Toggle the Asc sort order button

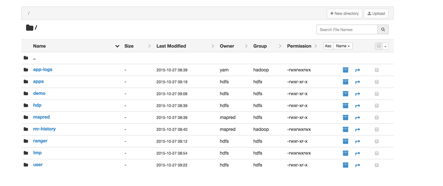328,46
